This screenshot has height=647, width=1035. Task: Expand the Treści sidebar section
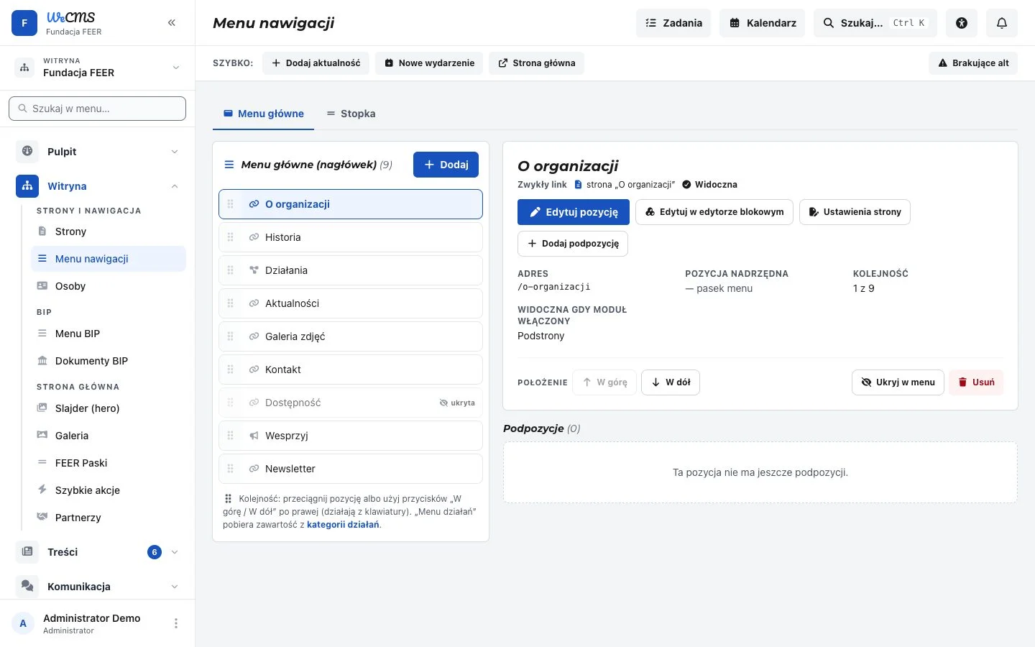97,552
